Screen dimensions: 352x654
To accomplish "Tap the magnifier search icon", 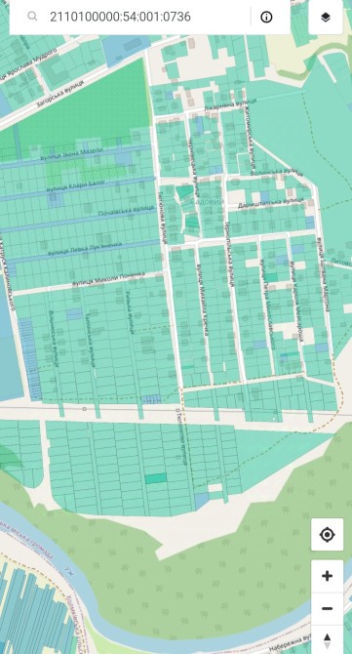I will [x=32, y=17].
